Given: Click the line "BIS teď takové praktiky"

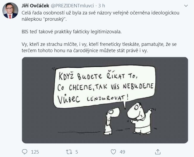Looking at the screenshot, I should pyautogui.click(x=72, y=32).
